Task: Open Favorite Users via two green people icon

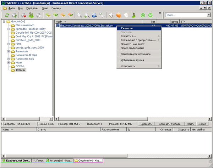Action: 31,15
